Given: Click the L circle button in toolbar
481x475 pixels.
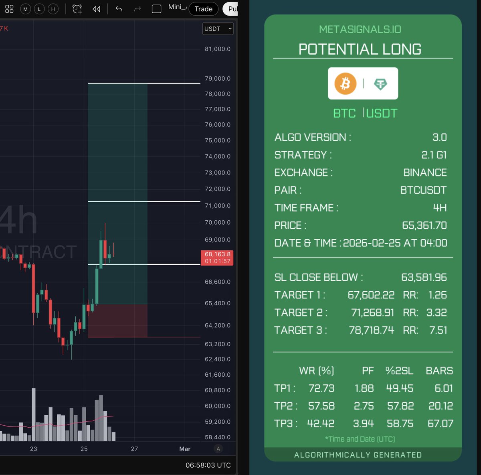Looking at the screenshot, I should pyautogui.click(x=39, y=9).
